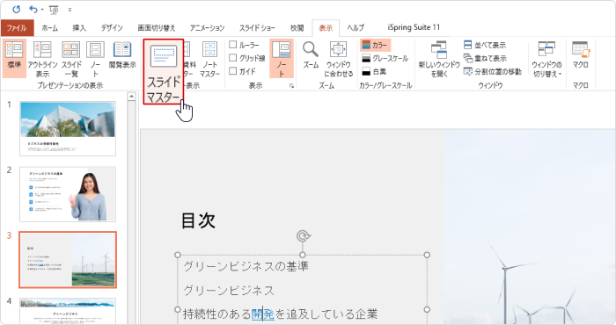This screenshot has width=616, height=325.
Task: Open grid settings dialog launcher in 表示 group
Action: coord(291,86)
